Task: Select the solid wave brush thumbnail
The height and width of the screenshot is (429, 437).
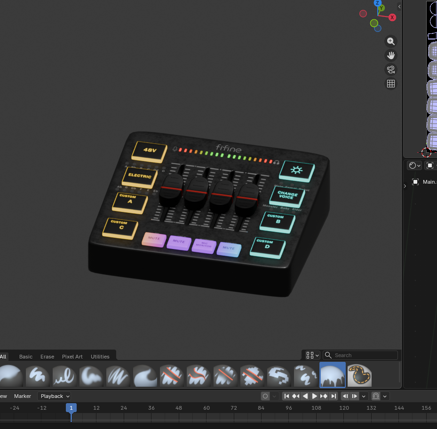Action: 144,375
